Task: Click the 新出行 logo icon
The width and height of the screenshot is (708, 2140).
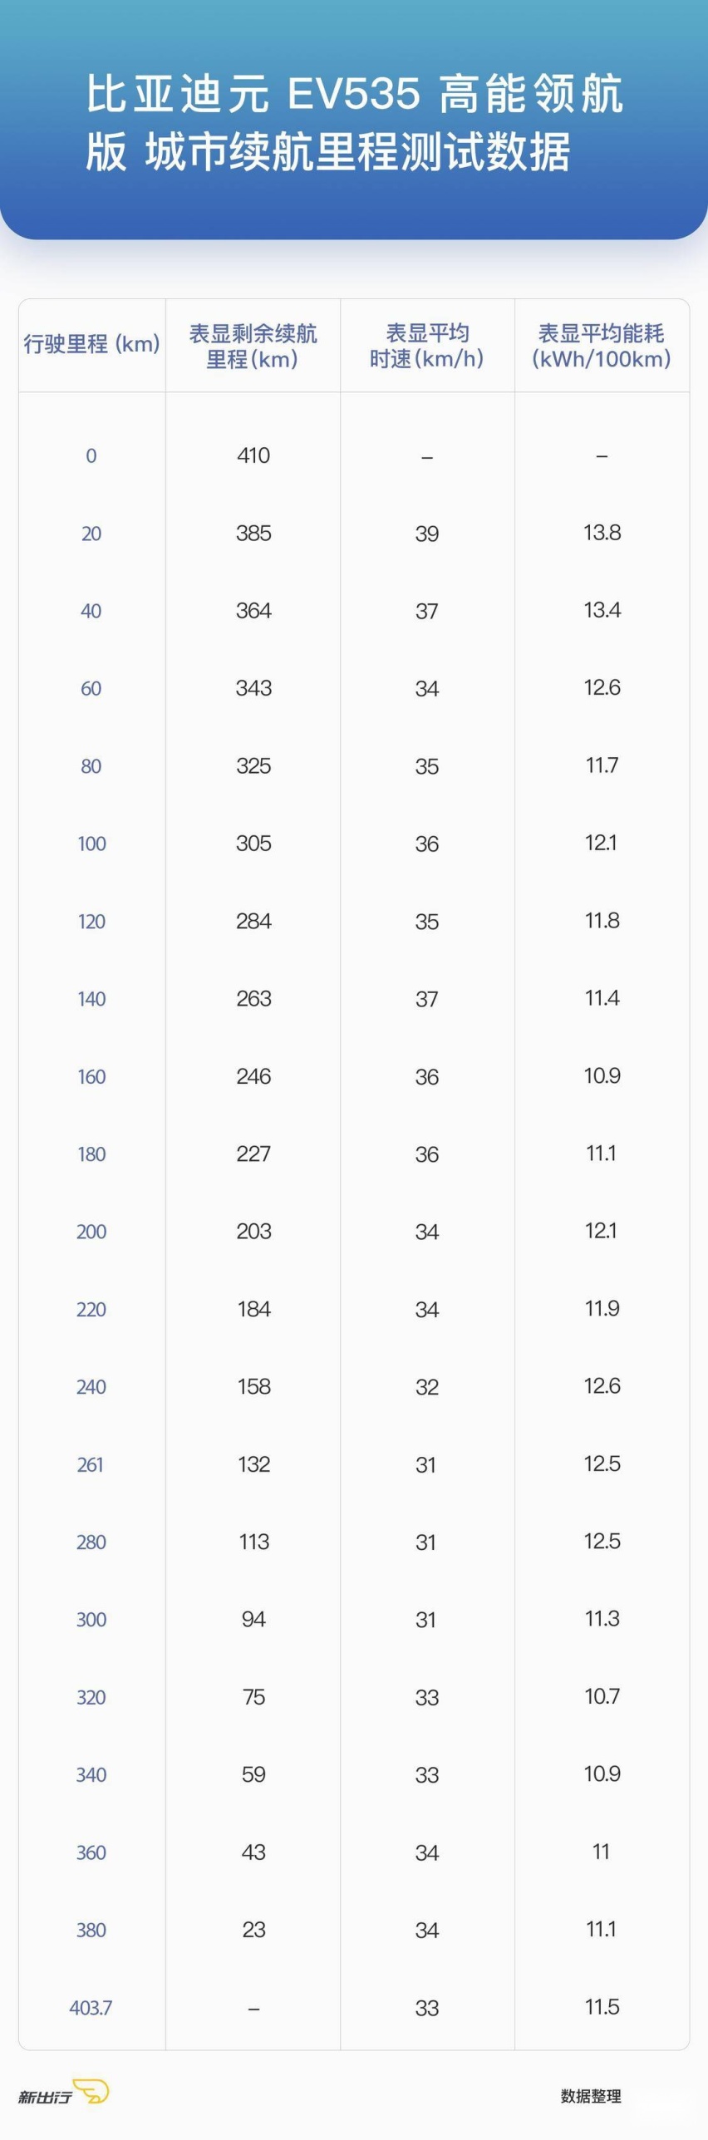Action: point(63,2091)
